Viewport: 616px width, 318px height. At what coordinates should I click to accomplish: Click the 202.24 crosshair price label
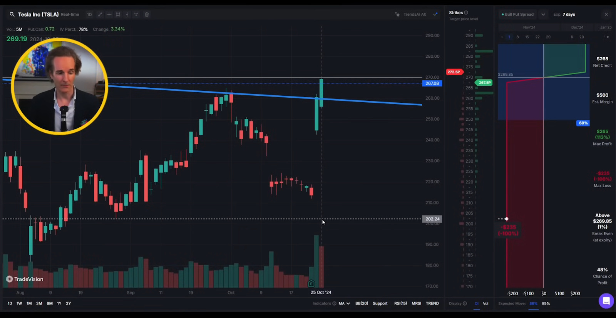432,219
